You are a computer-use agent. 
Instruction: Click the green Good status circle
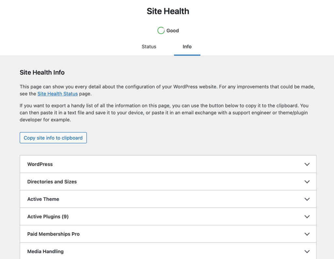pyautogui.click(x=161, y=30)
